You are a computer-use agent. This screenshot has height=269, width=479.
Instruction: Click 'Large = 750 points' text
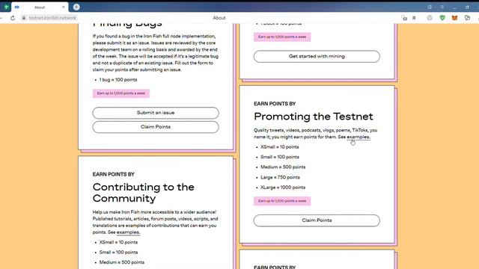point(280,178)
